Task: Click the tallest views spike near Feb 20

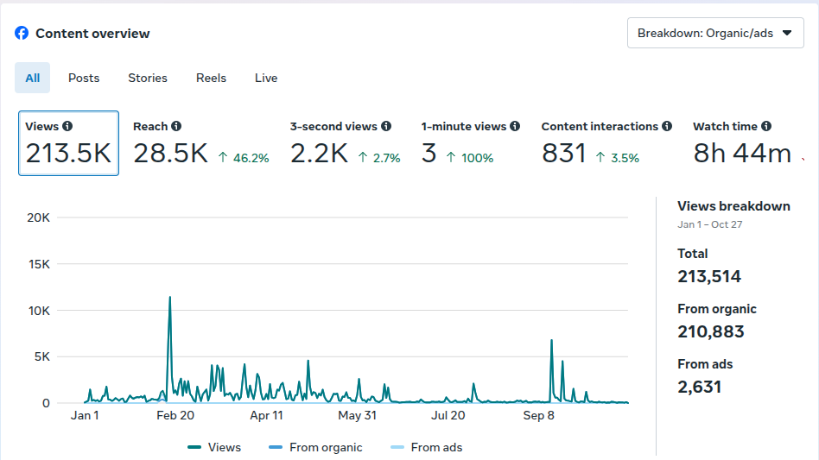Action: tap(169, 298)
